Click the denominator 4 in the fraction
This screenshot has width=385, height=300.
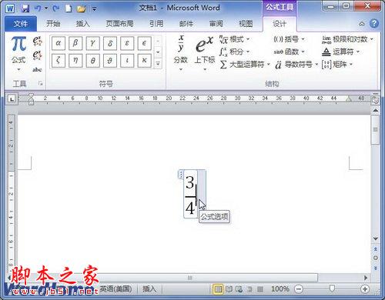click(x=190, y=208)
